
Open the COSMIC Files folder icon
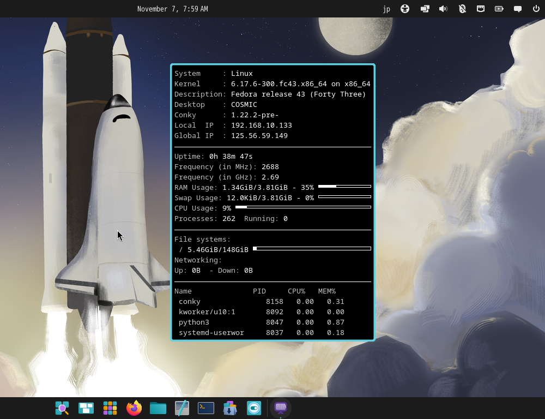pos(158,408)
